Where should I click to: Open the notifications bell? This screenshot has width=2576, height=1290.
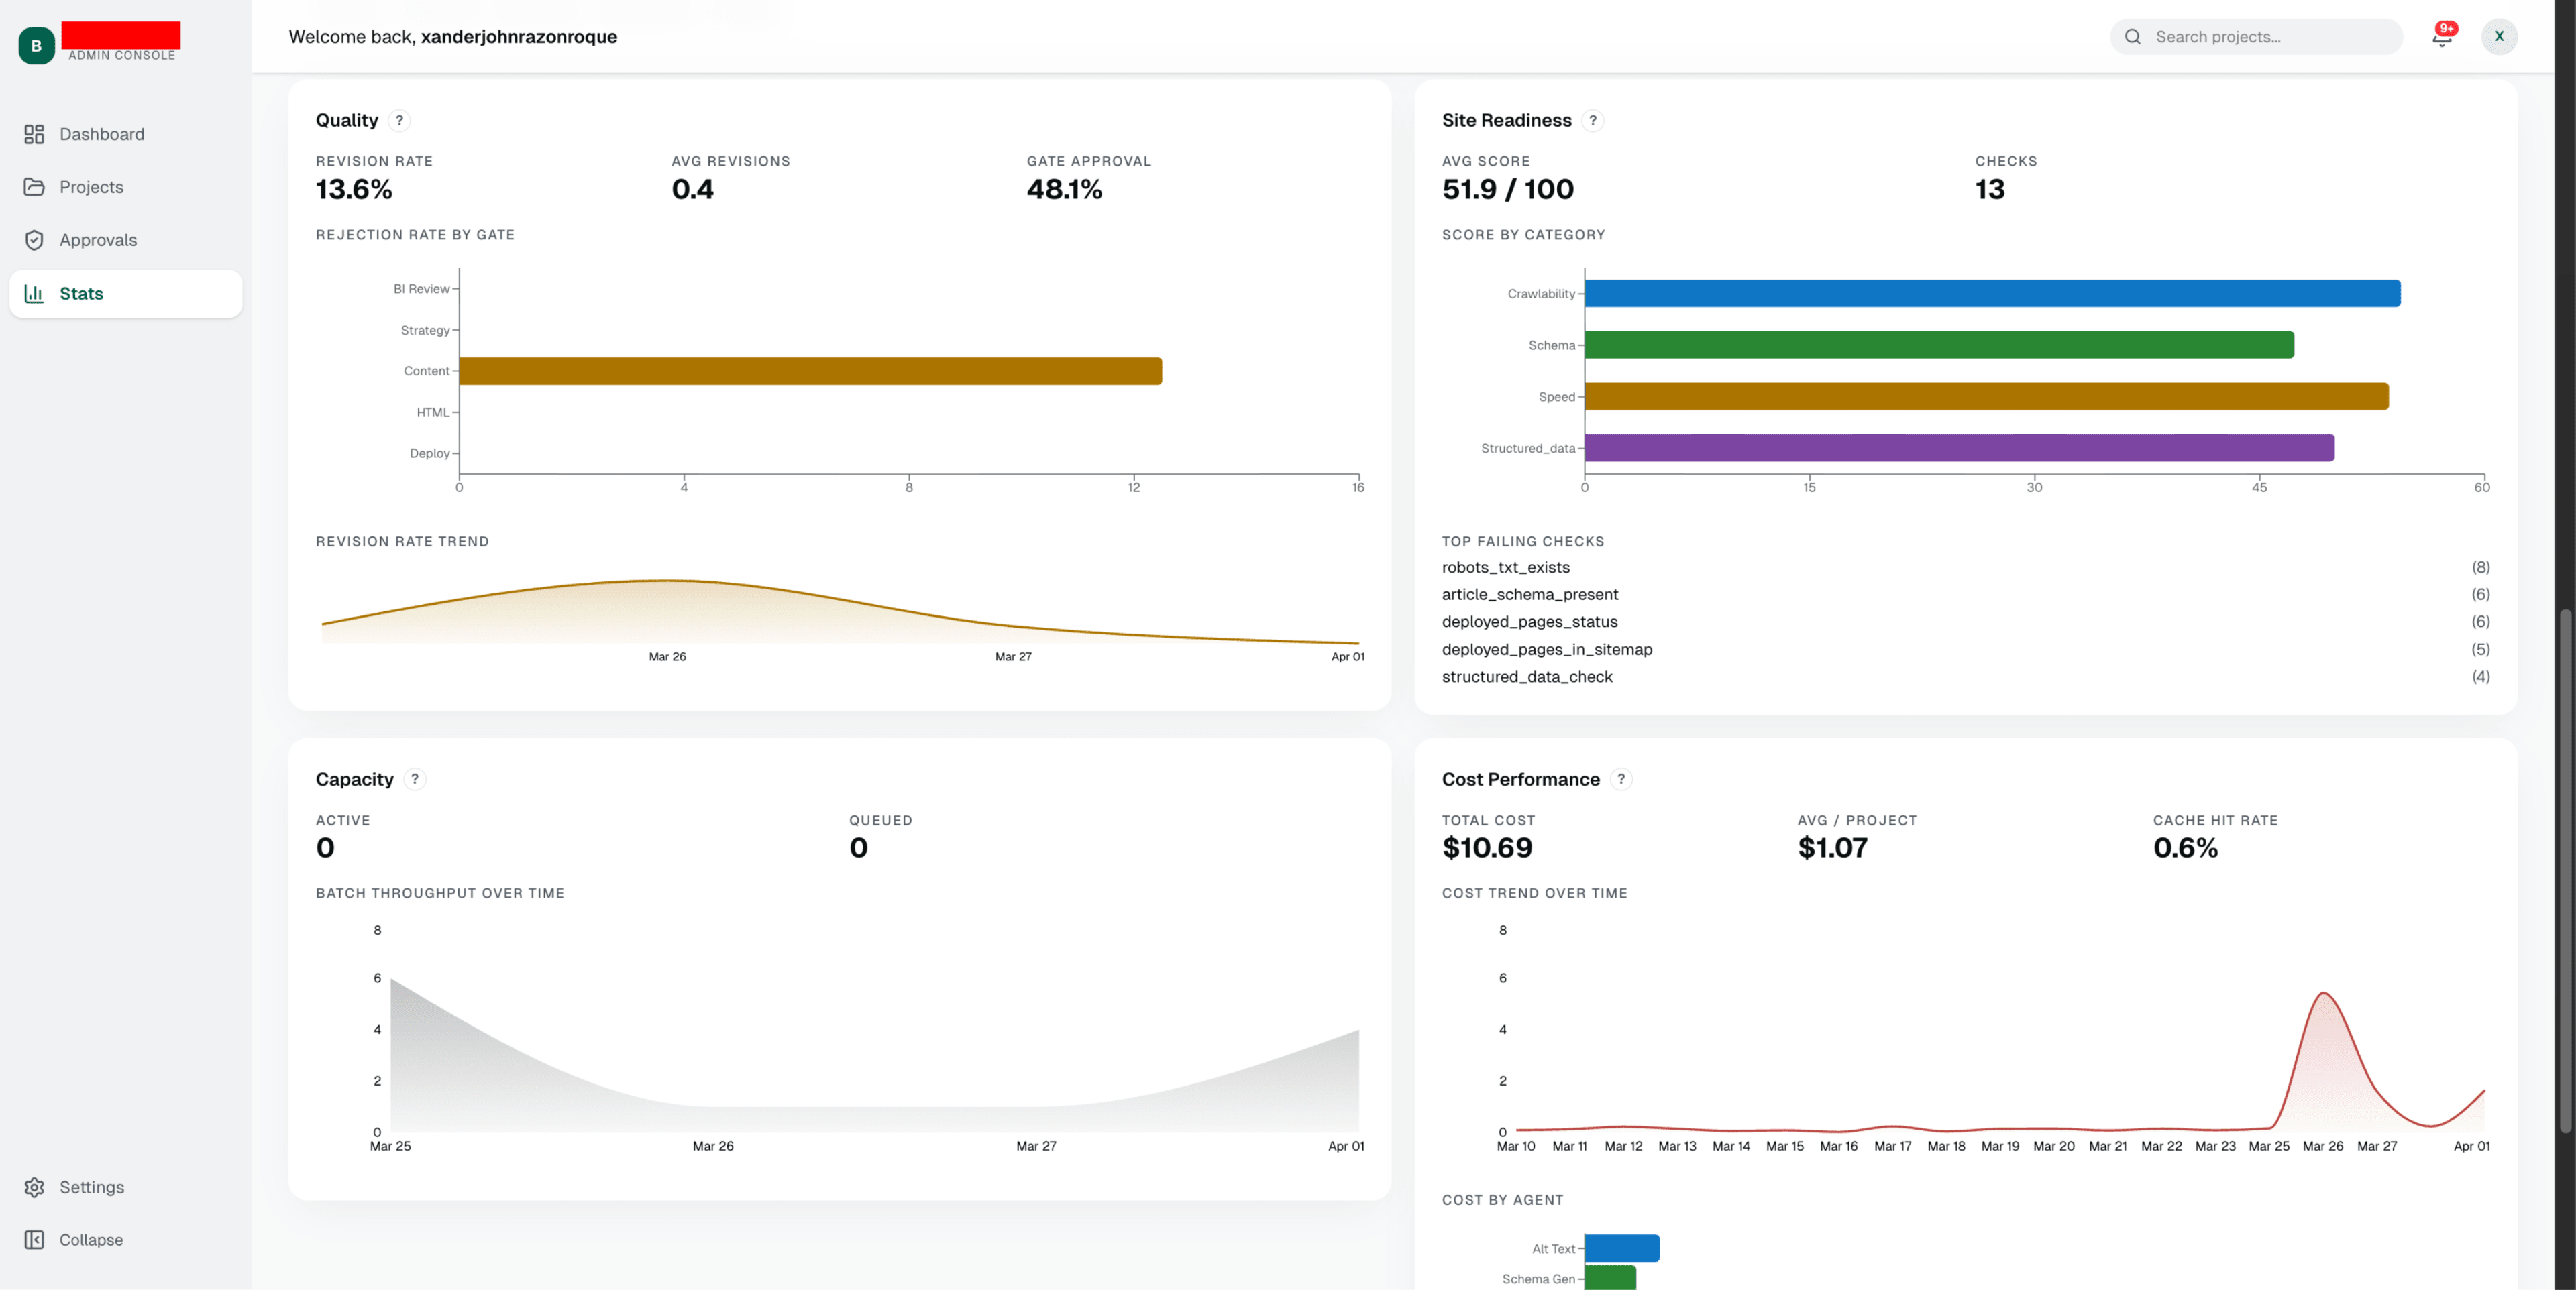click(2442, 37)
